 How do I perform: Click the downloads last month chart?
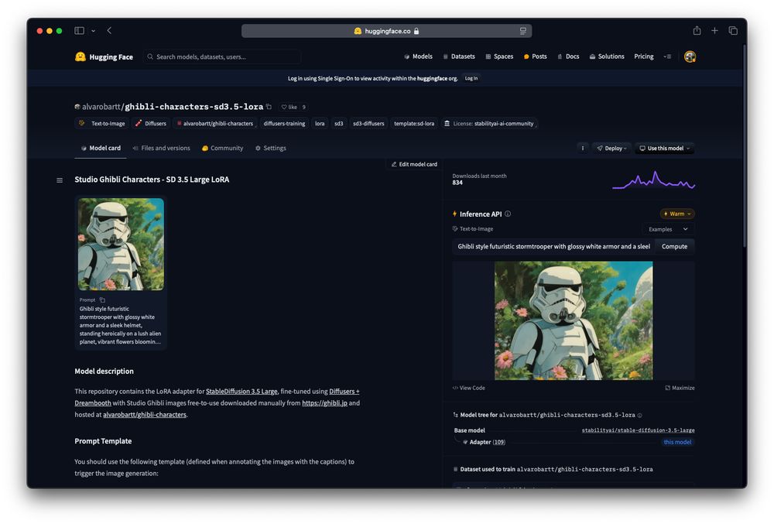(x=653, y=180)
